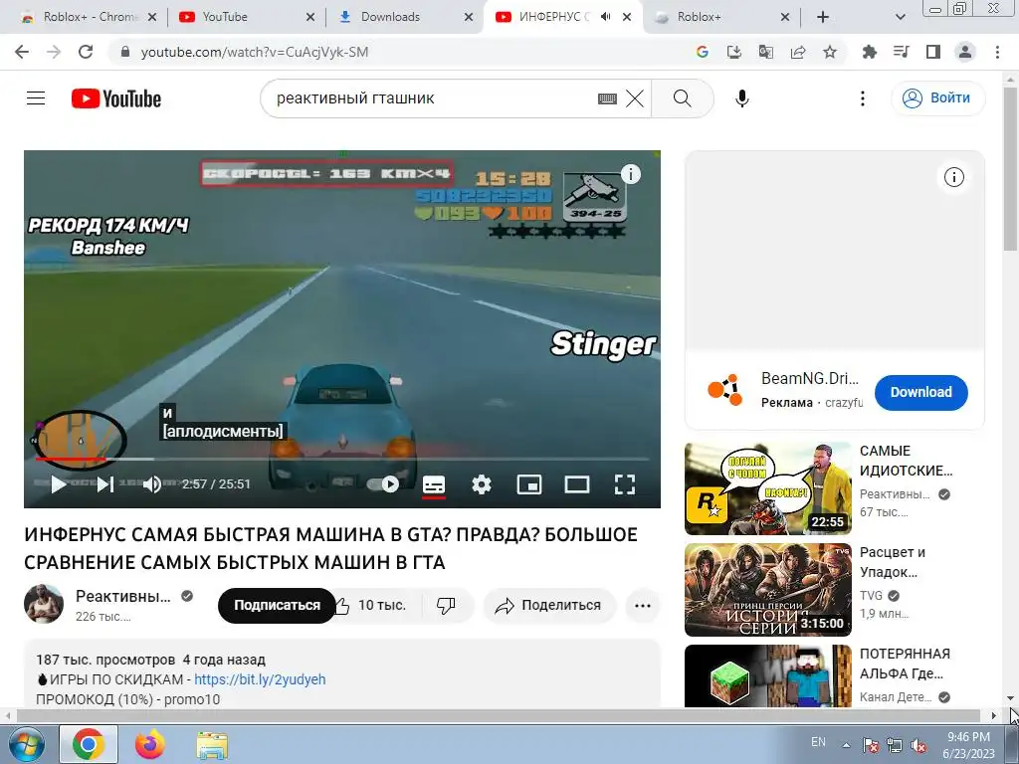Open Chrome profile avatar
The width and height of the screenshot is (1019, 764).
coord(965,52)
